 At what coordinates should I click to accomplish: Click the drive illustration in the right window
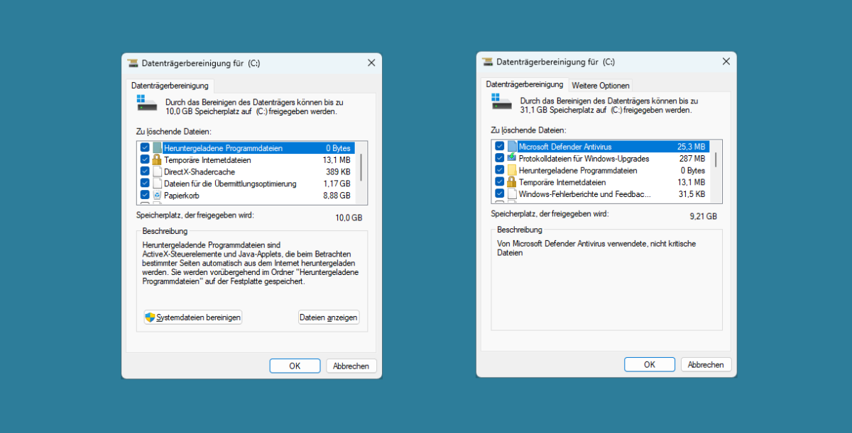tap(501, 103)
